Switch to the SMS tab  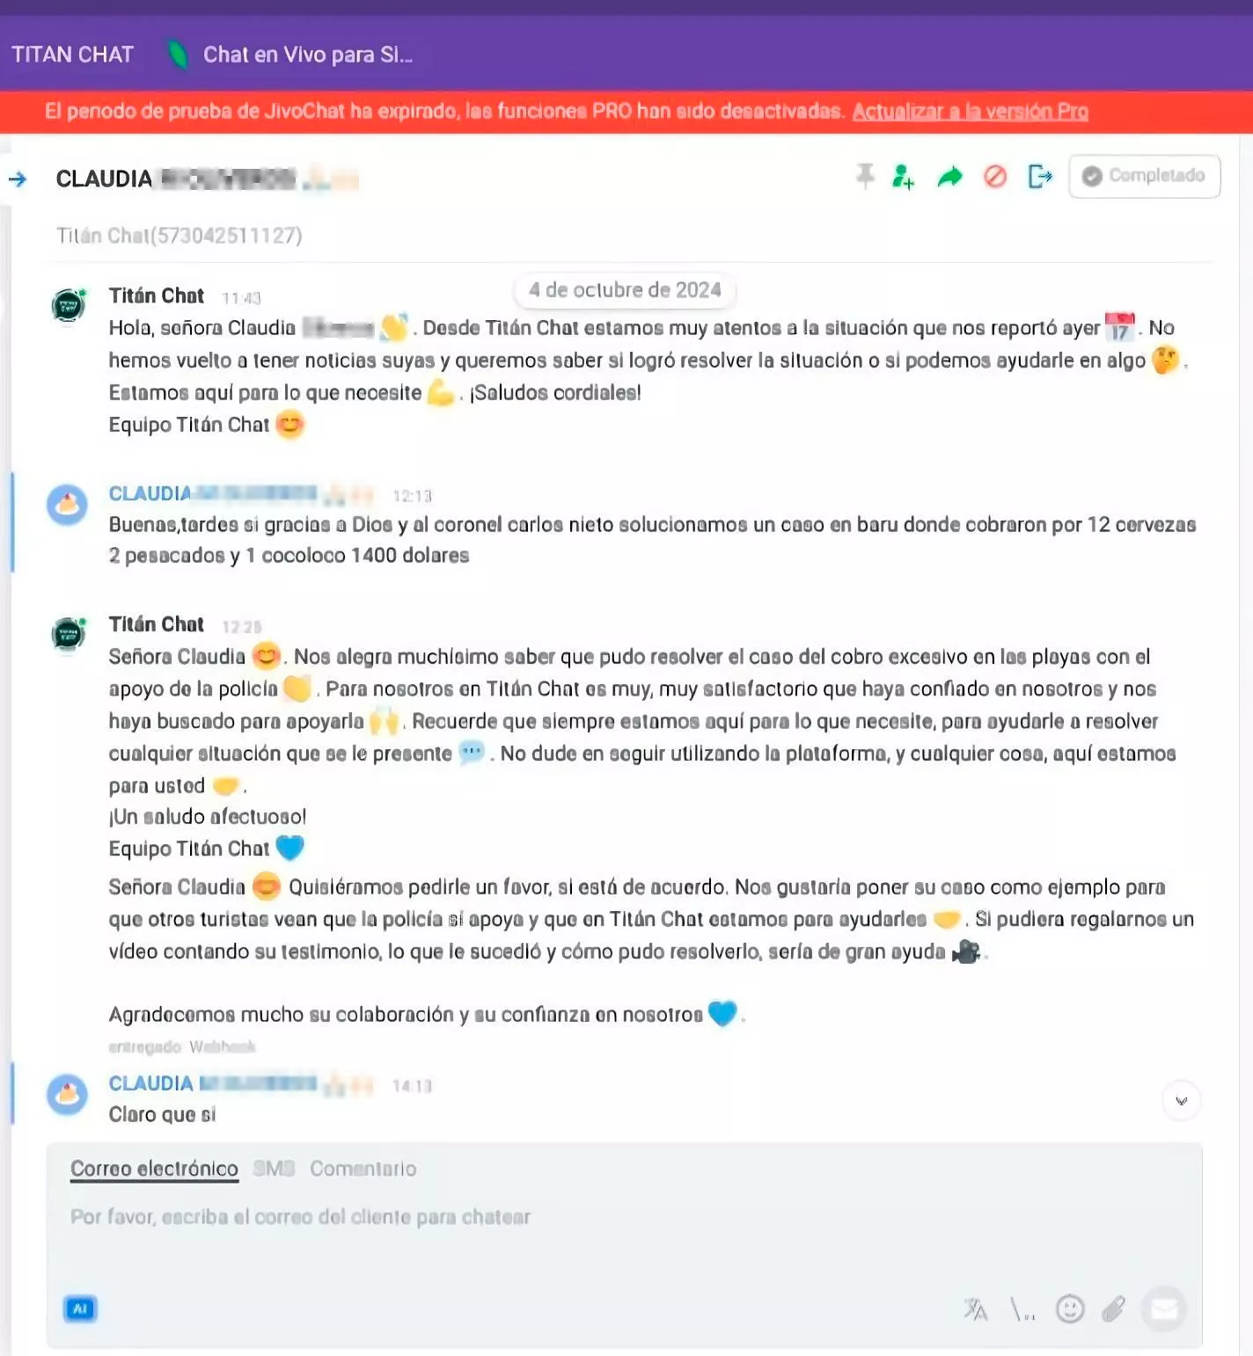(x=274, y=1169)
